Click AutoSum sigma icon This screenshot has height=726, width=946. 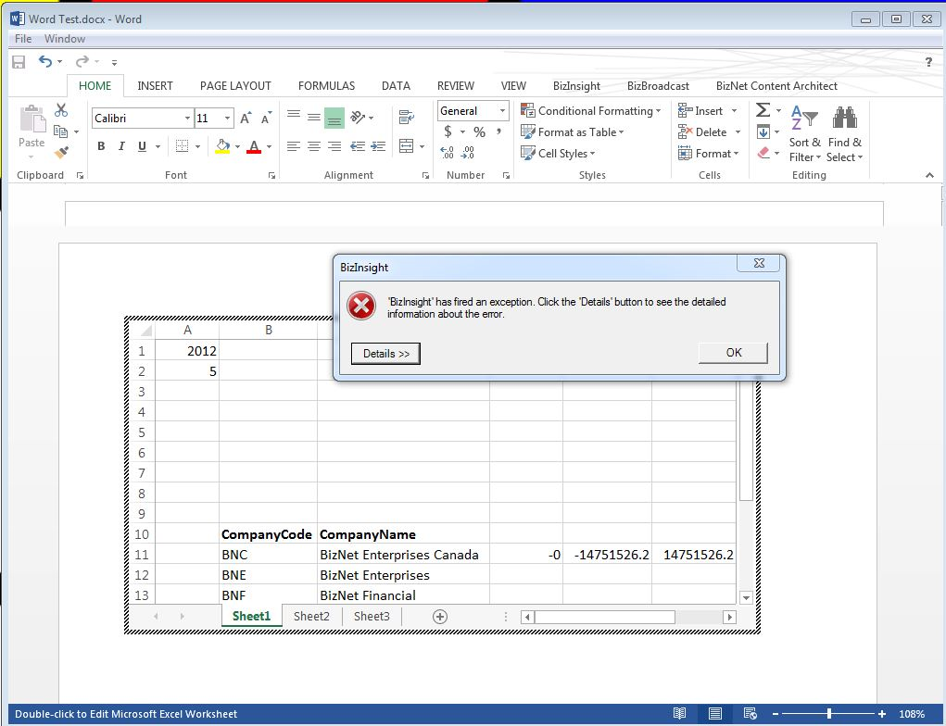tap(763, 110)
